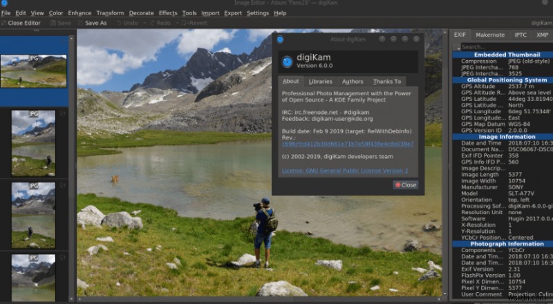This screenshot has height=304, width=553.
Task: Click the digiKam logo in About dialog
Action: pos(287,61)
